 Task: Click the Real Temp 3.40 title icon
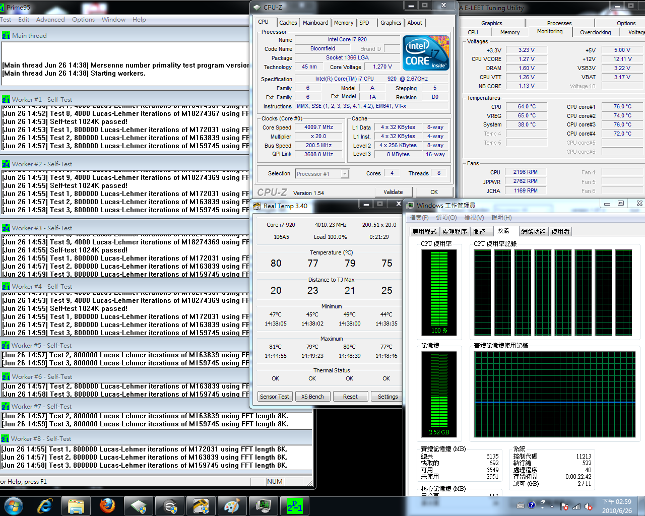(257, 206)
